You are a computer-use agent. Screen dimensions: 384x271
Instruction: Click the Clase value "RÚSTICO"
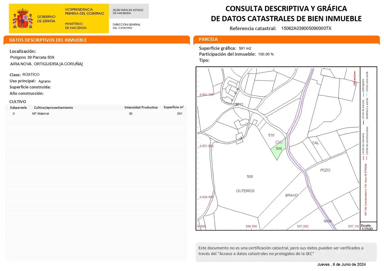pyautogui.click(x=31, y=75)
